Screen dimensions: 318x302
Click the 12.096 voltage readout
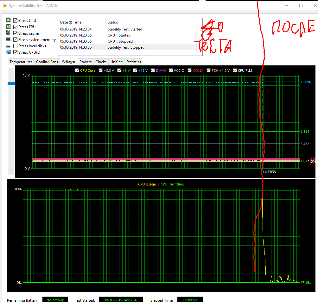pyautogui.click(x=306, y=82)
